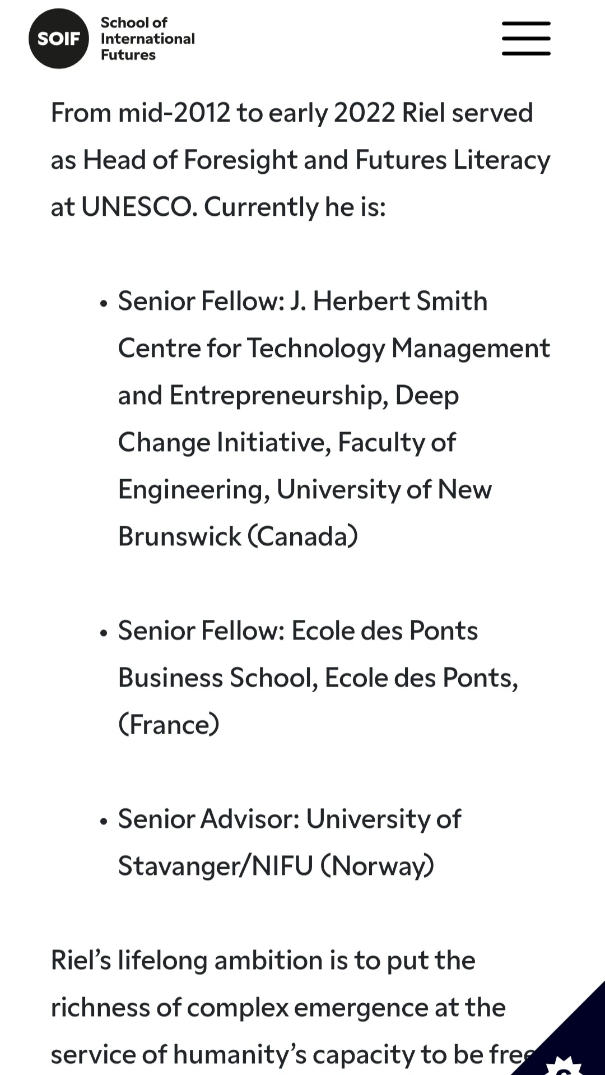Select 'Business School, Ecole des Ponts,' line
This screenshot has width=605, height=1075.
(318, 678)
